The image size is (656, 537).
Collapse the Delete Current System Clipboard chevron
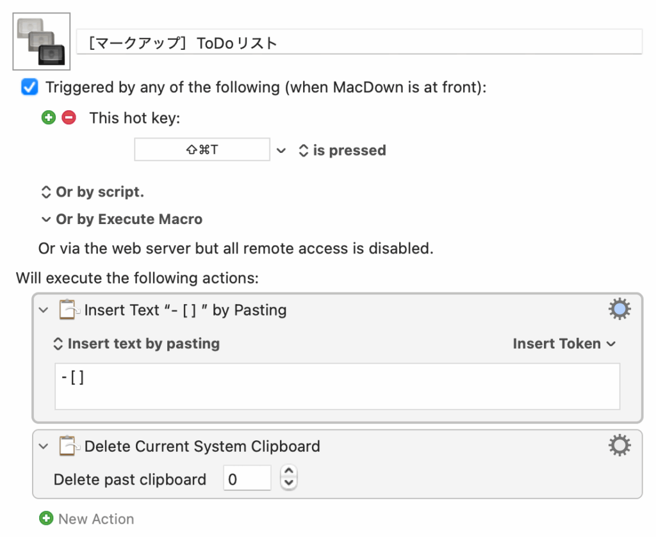tap(44, 445)
